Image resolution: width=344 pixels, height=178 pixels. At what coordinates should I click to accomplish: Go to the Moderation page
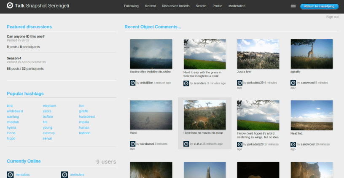tap(237, 6)
